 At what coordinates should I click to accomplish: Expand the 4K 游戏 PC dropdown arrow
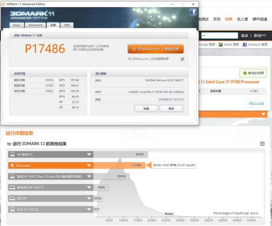click(89, 154)
